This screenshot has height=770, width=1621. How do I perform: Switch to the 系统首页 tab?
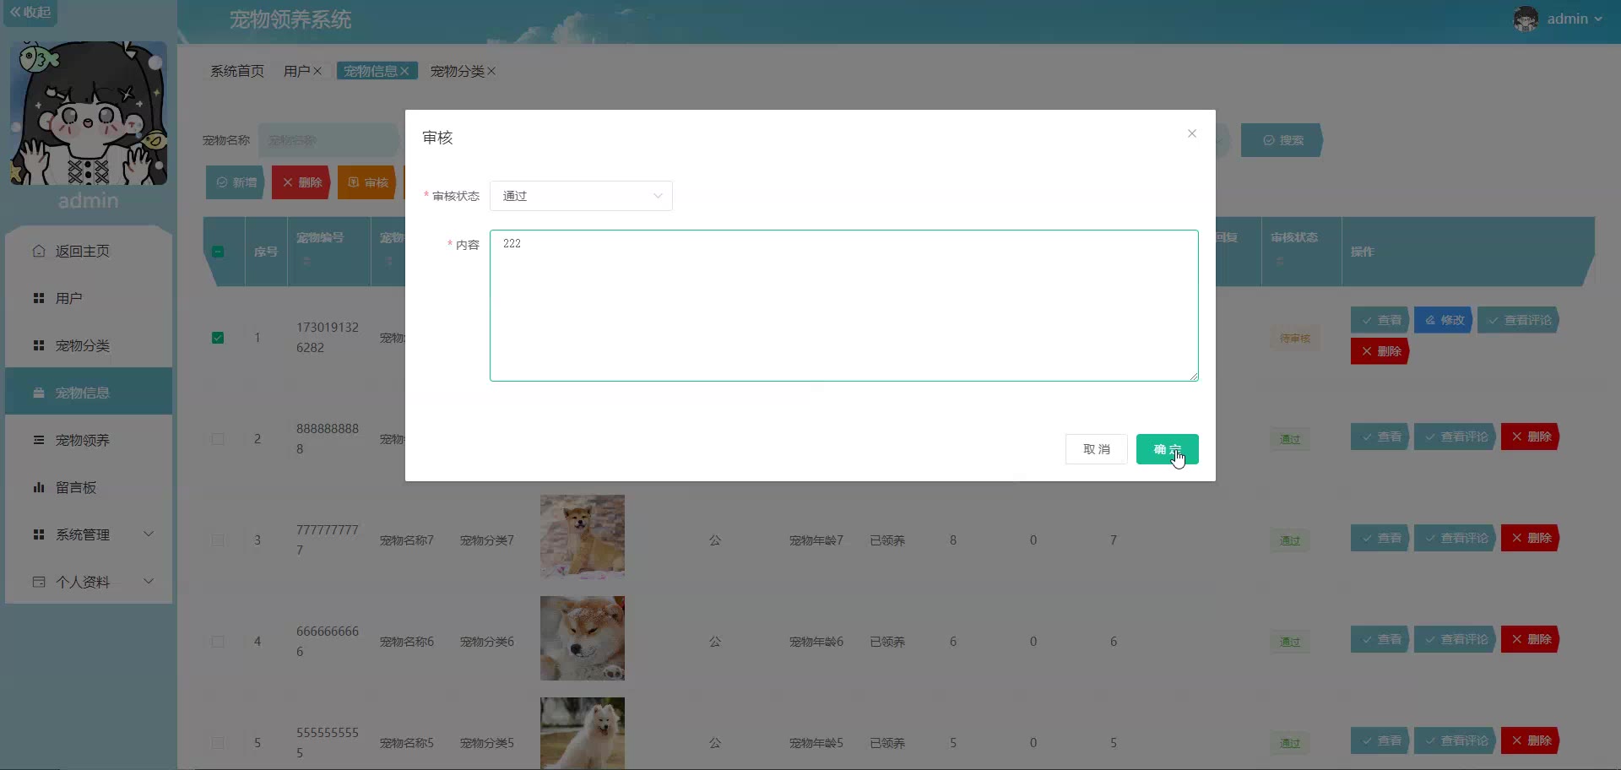pyautogui.click(x=237, y=71)
